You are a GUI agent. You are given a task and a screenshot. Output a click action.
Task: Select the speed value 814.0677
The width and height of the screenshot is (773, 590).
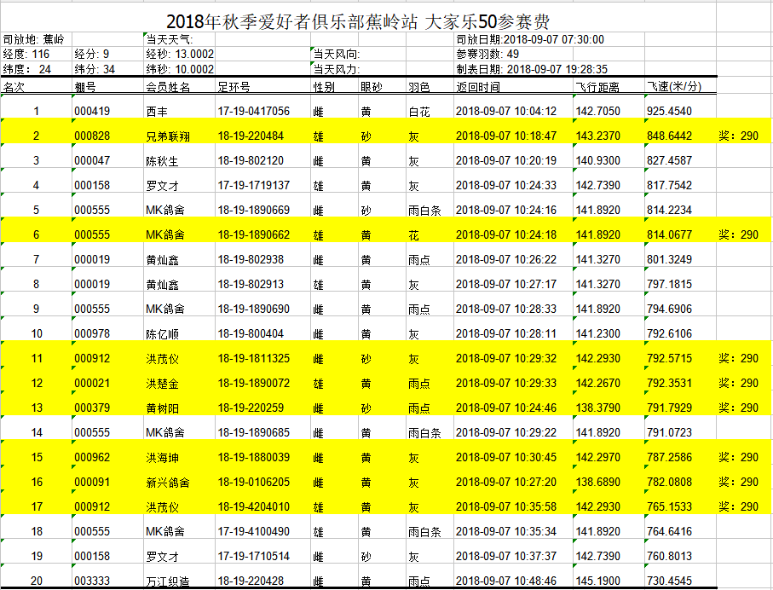[x=669, y=234]
